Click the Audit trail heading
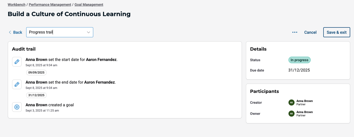The height and width of the screenshot is (137, 354). point(24,49)
